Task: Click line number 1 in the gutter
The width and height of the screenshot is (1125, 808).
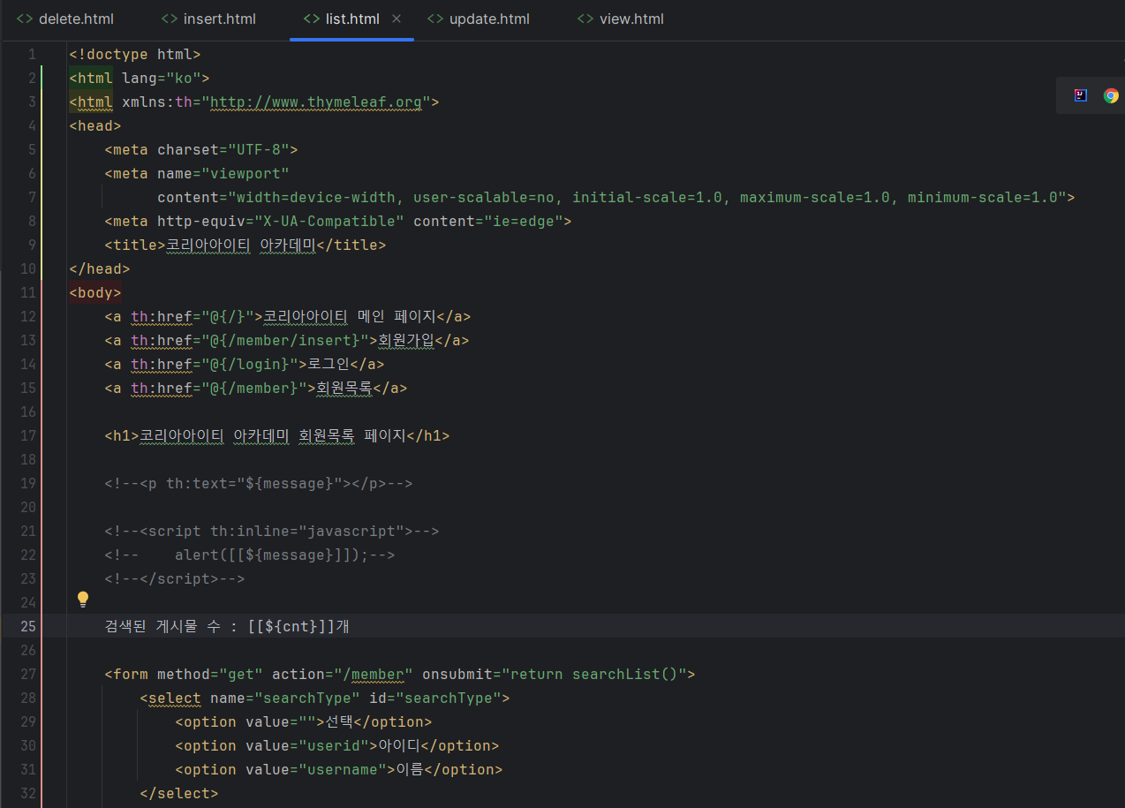Action: tap(32, 54)
